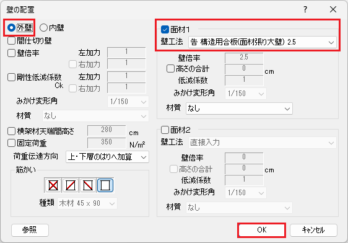Click the 壁倍率 左加力 input field

coord(126,52)
